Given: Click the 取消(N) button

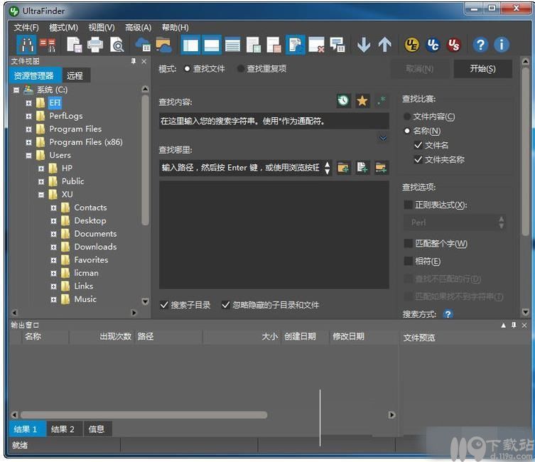Looking at the screenshot, I should [x=420, y=68].
